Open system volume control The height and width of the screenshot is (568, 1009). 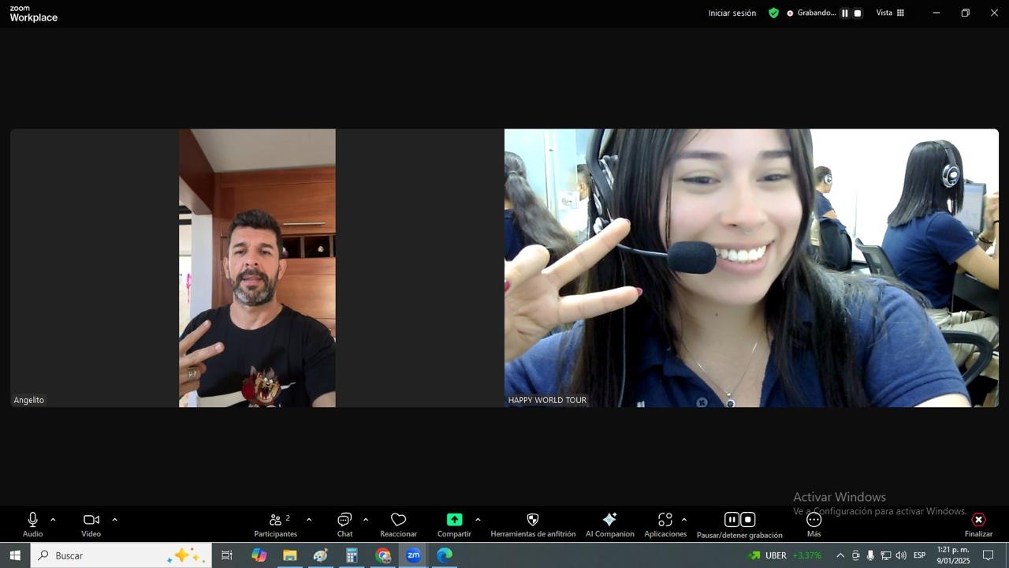click(x=901, y=555)
